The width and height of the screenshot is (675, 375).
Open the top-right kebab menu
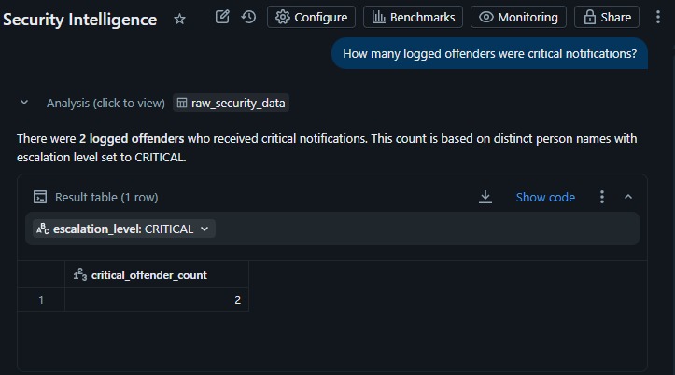point(658,17)
